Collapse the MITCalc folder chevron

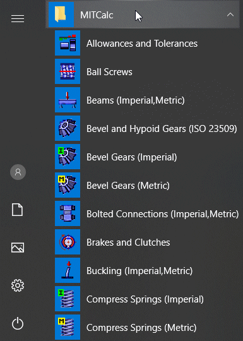[x=230, y=15]
